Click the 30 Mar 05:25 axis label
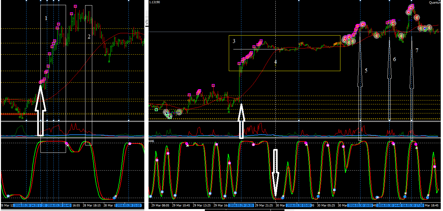This screenshot has width=443, height=211. pos(325,205)
